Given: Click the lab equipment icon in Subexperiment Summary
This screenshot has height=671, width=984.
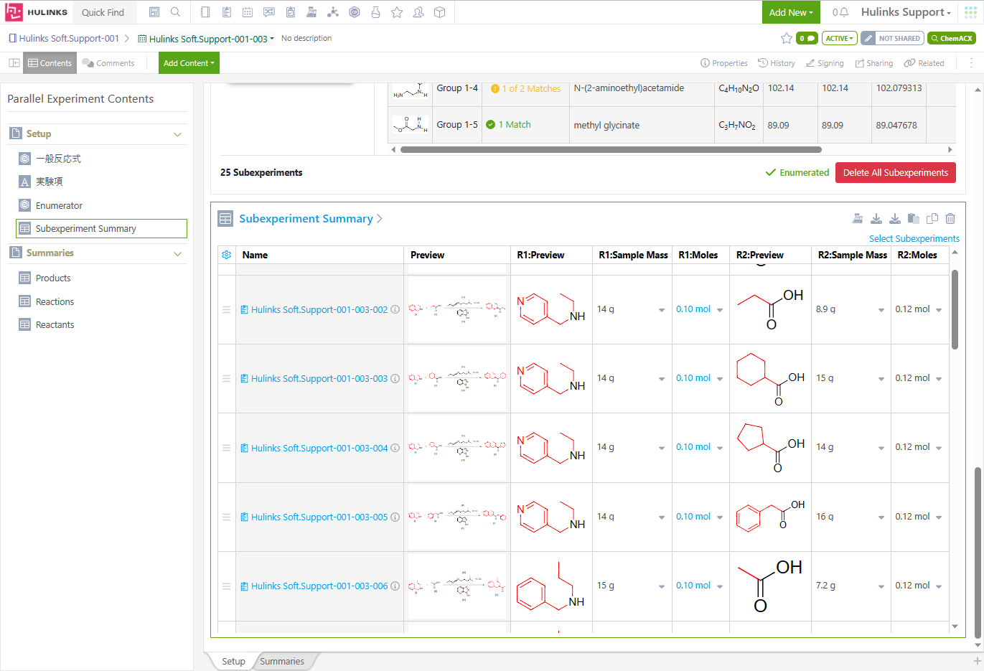Looking at the screenshot, I should (x=858, y=219).
